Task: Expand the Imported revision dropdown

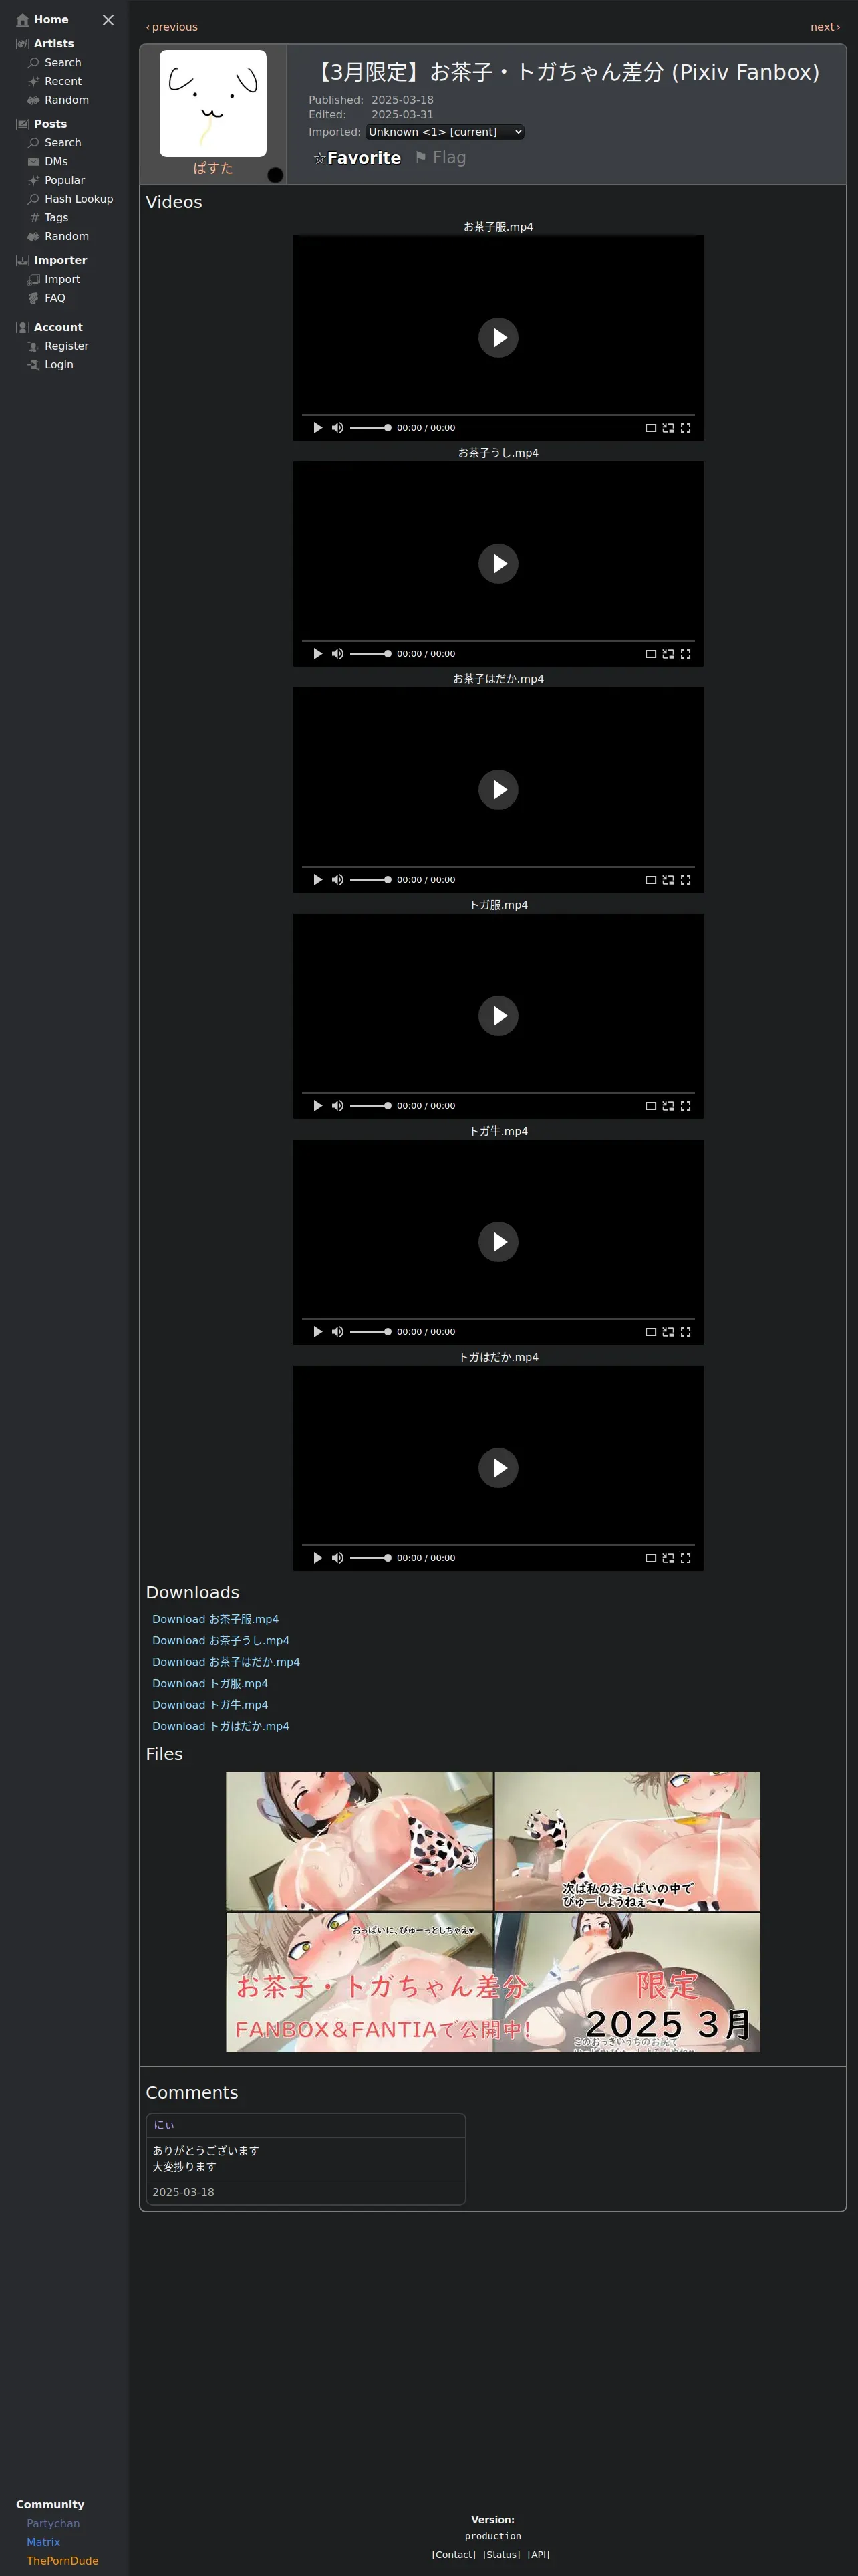Action: (x=444, y=132)
